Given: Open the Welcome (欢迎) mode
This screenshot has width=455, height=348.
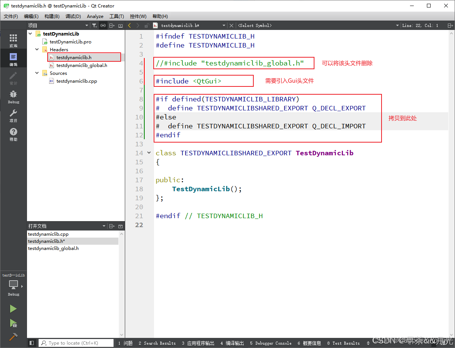Looking at the screenshot, I should [13, 40].
